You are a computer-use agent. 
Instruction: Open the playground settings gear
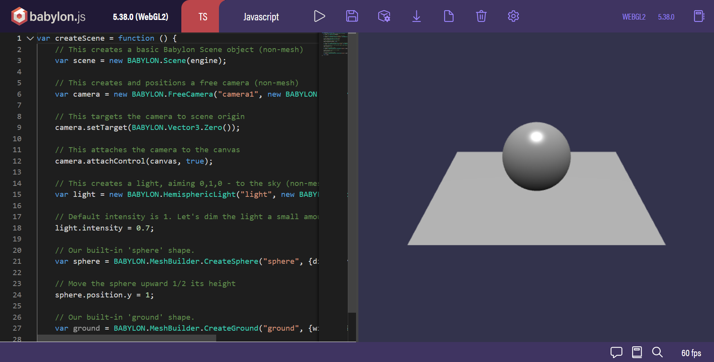[513, 16]
